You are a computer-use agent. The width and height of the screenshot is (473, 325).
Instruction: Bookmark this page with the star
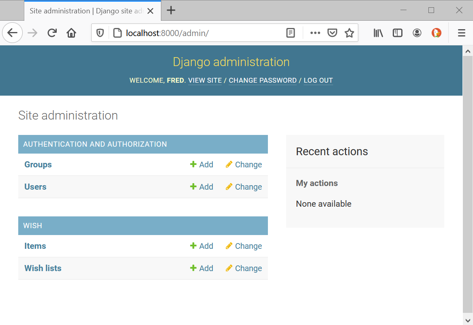[349, 33]
